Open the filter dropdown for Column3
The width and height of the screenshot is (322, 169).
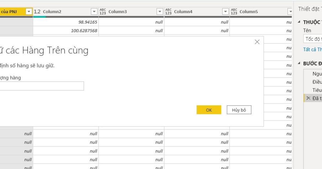click(x=160, y=12)
